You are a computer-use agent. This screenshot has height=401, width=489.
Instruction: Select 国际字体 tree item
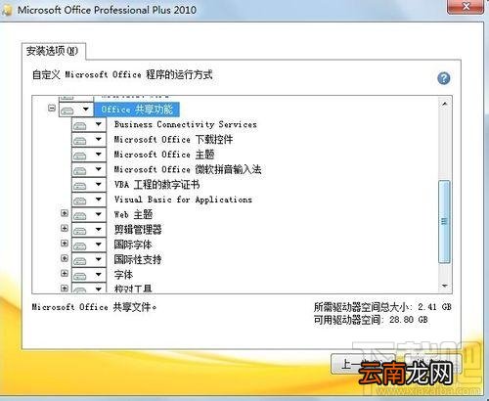[x=133, y=245]
